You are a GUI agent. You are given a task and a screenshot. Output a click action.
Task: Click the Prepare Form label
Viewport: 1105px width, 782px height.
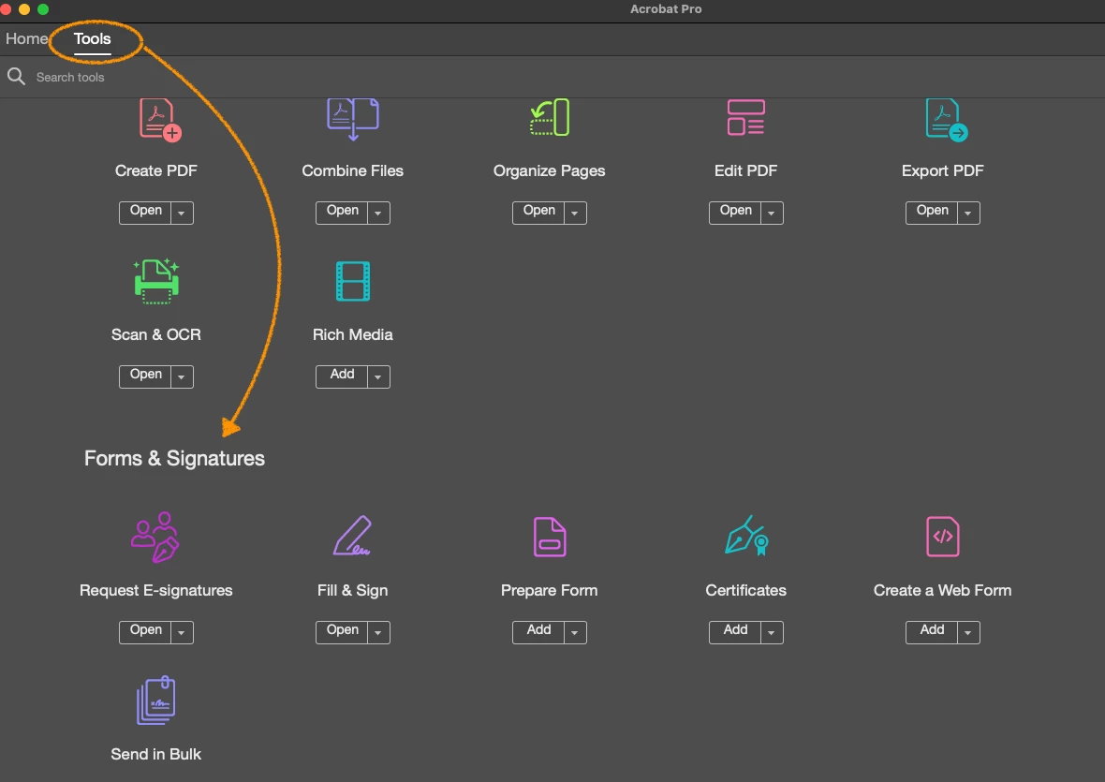coord(549,590)
